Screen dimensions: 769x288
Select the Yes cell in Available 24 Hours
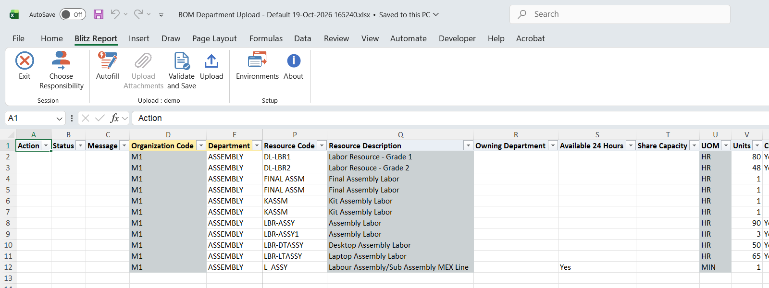click(x=597, y=267)
